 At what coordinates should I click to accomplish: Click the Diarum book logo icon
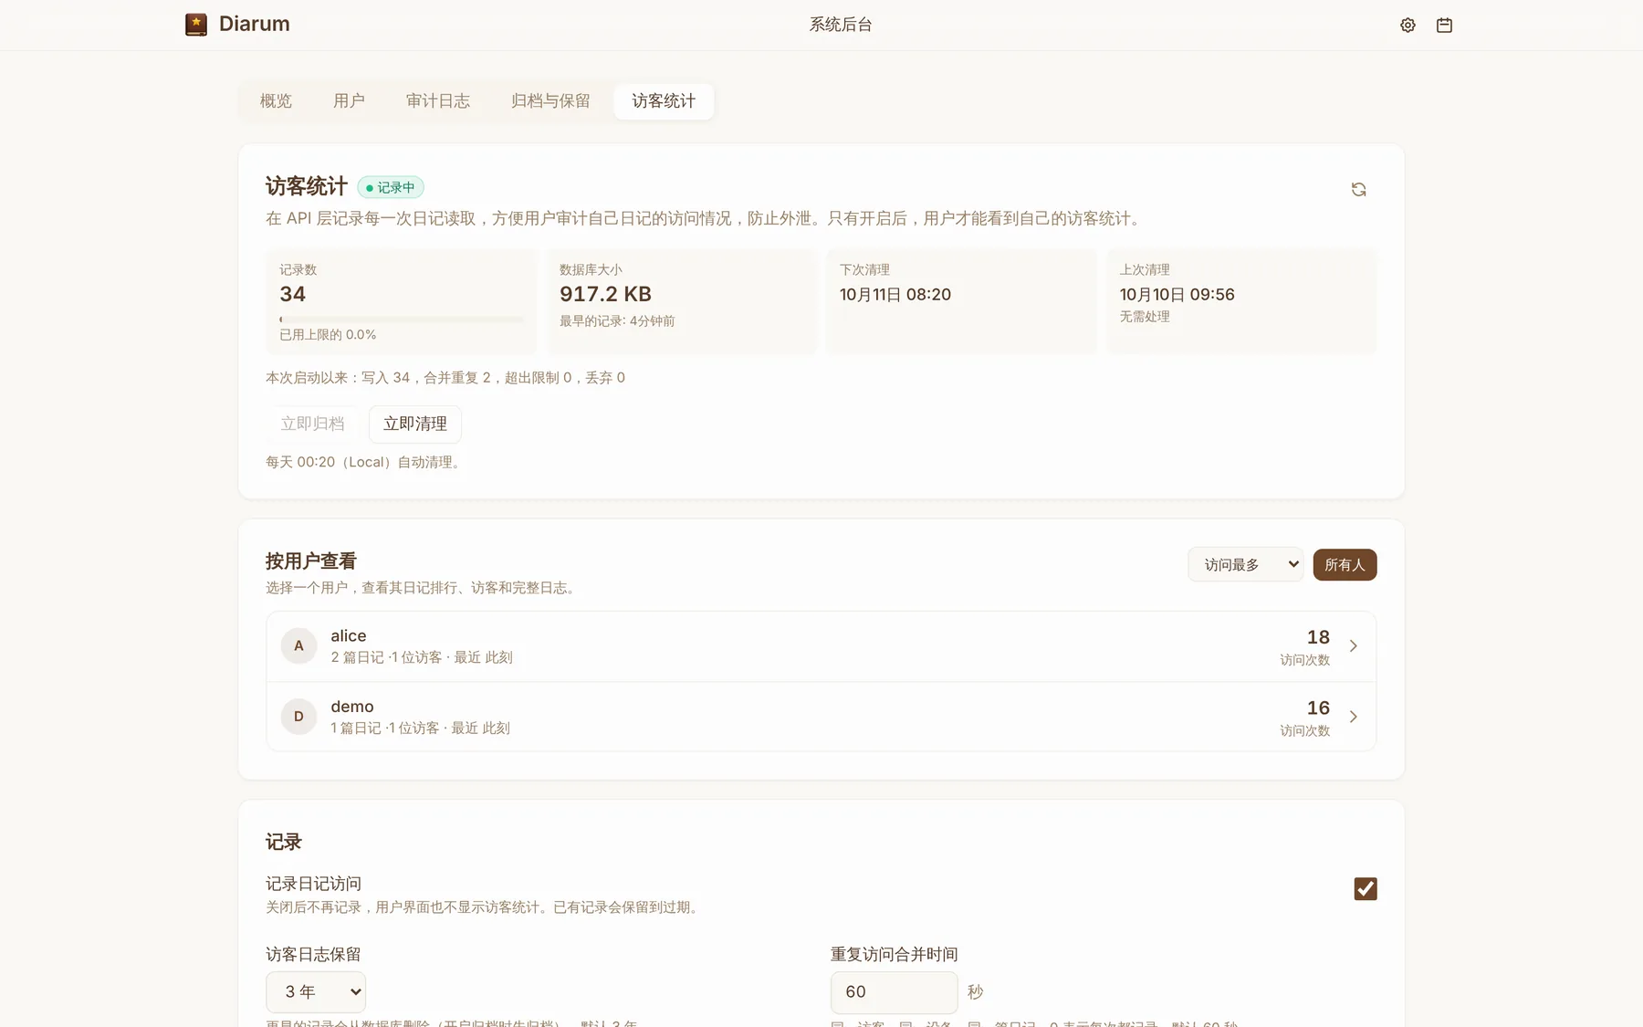click(x=196, y=25)
